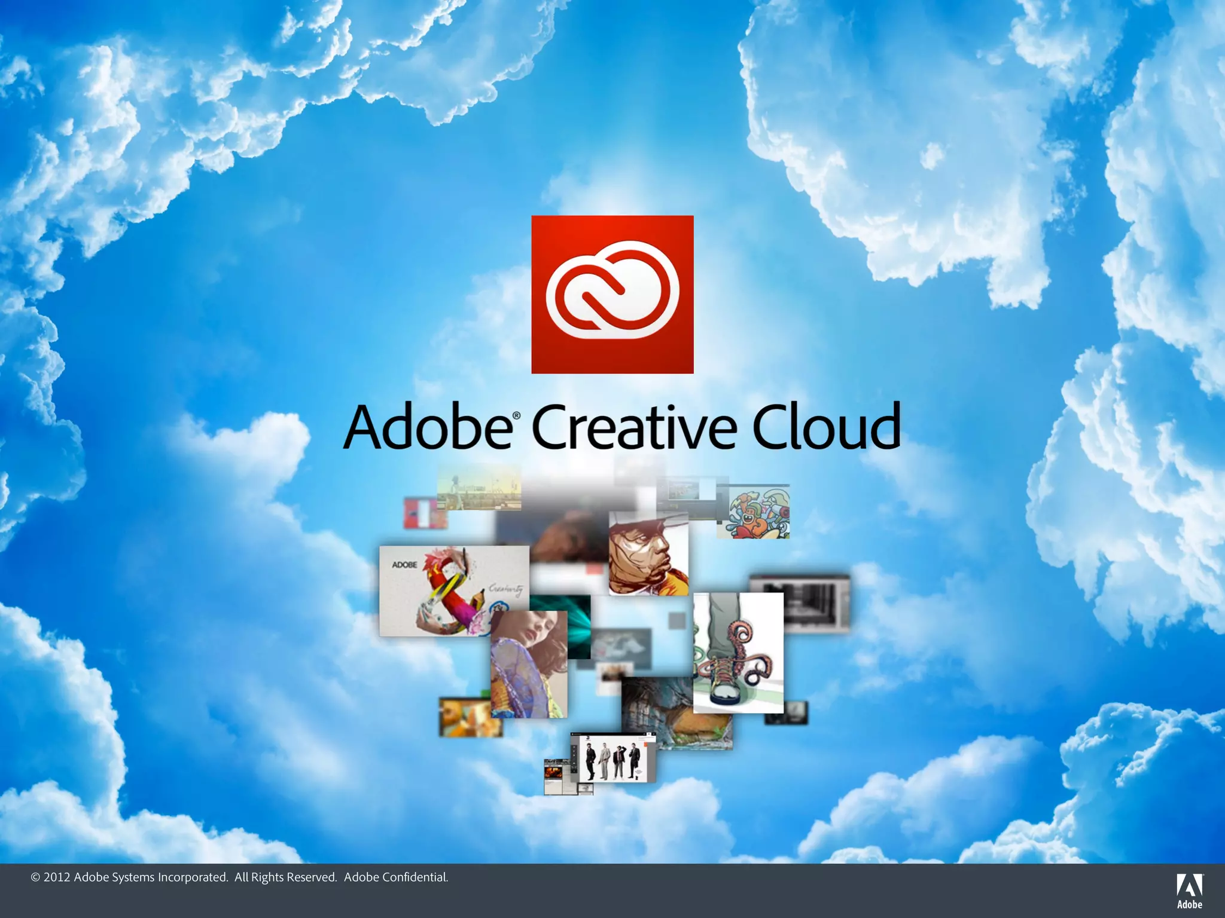Click the "© 2012 Adobe Systems Incorporated" copyright text
This screenshot has width=1225, height=918.
pyautogui.click(x=129, y=877)
